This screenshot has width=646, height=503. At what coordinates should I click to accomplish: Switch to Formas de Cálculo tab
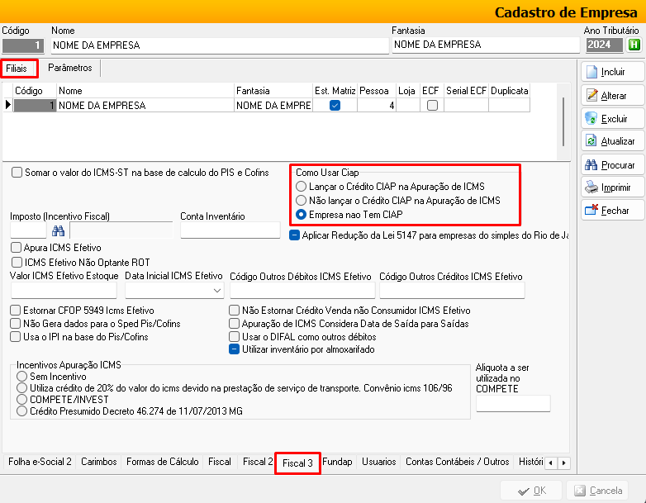click(162, 462)
